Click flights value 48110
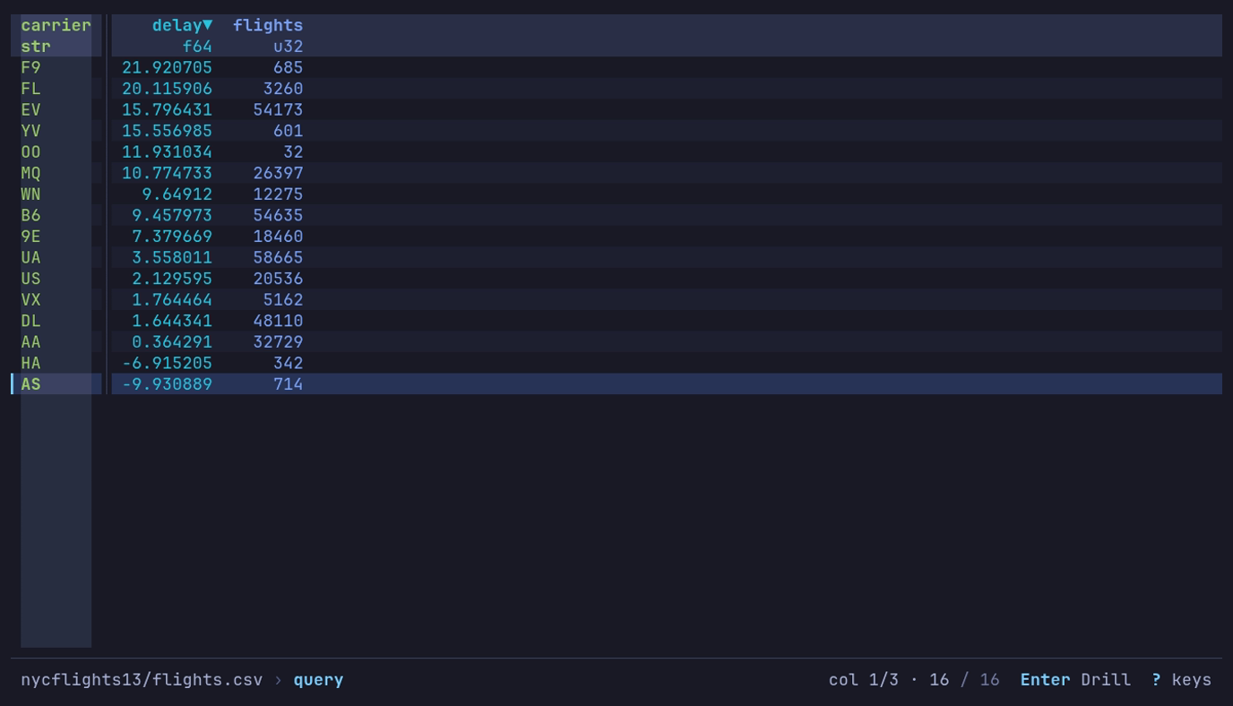 pyautogui.click(x=278, y=321)
